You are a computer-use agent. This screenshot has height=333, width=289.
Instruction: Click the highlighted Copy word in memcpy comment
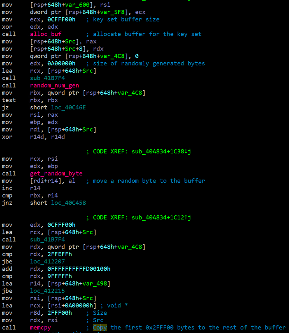[x=100, y=327]
